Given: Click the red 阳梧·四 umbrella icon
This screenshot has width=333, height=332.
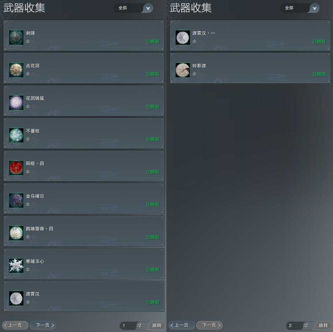Looking at the screenshot, I should [x=16, y=168].
